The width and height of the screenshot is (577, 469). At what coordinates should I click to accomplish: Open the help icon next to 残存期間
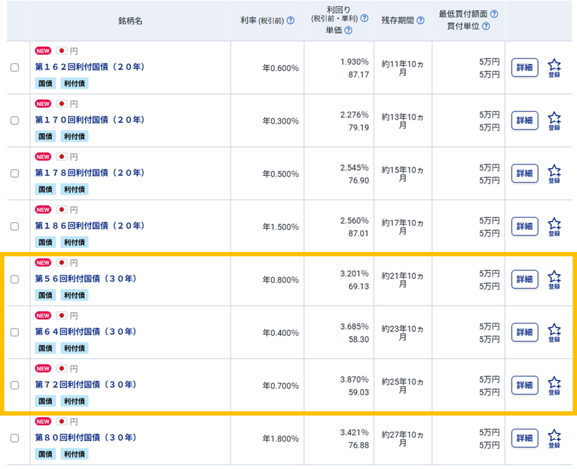(x=420, y=21)
